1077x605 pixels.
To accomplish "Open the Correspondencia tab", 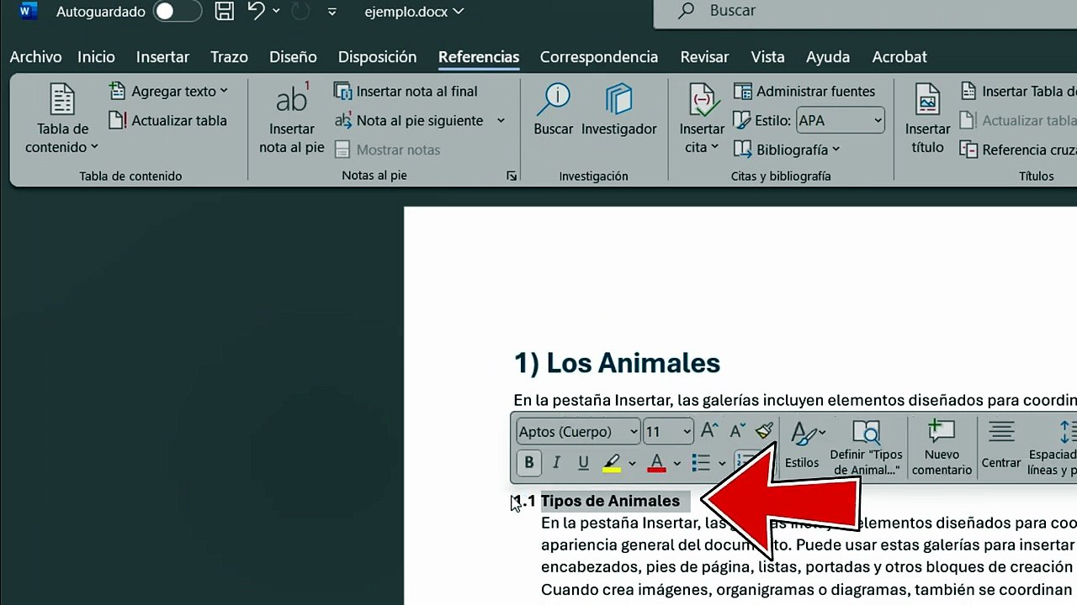I will (599, 57).
